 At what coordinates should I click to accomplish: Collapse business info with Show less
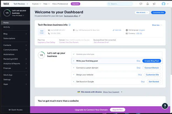point(157,25)
